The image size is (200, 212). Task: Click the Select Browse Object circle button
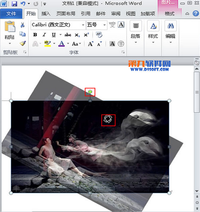point(197,203)
